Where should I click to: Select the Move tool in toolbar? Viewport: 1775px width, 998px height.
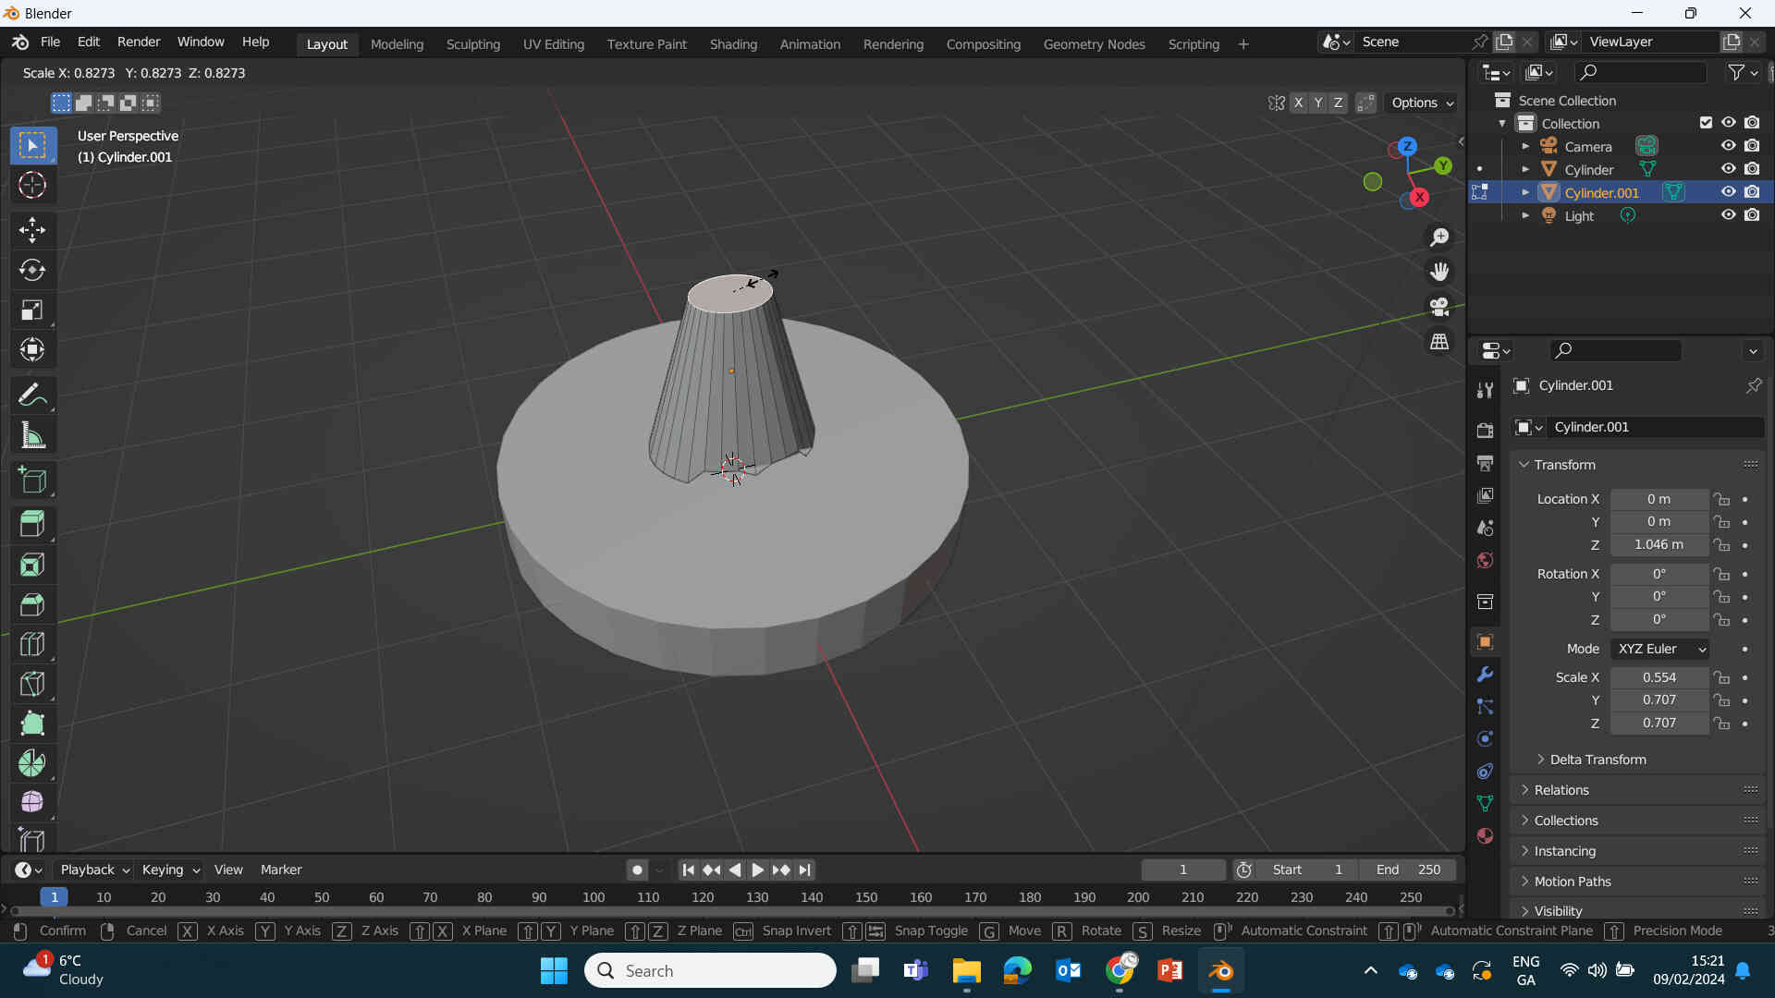[33, 228]
